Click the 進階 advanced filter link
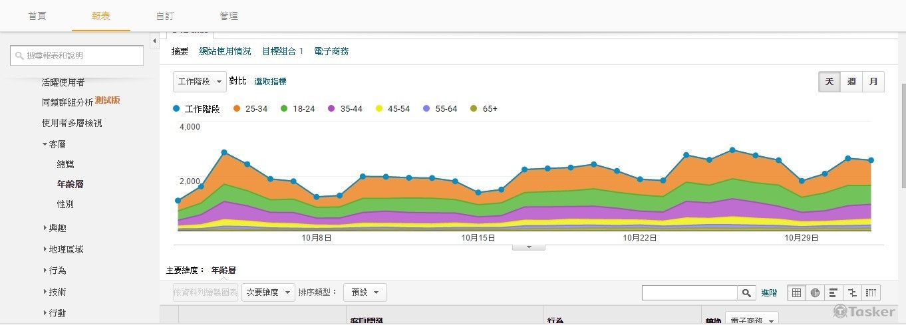Image resolution: width=906 pixels, height=325 pixels. point(769,292)
